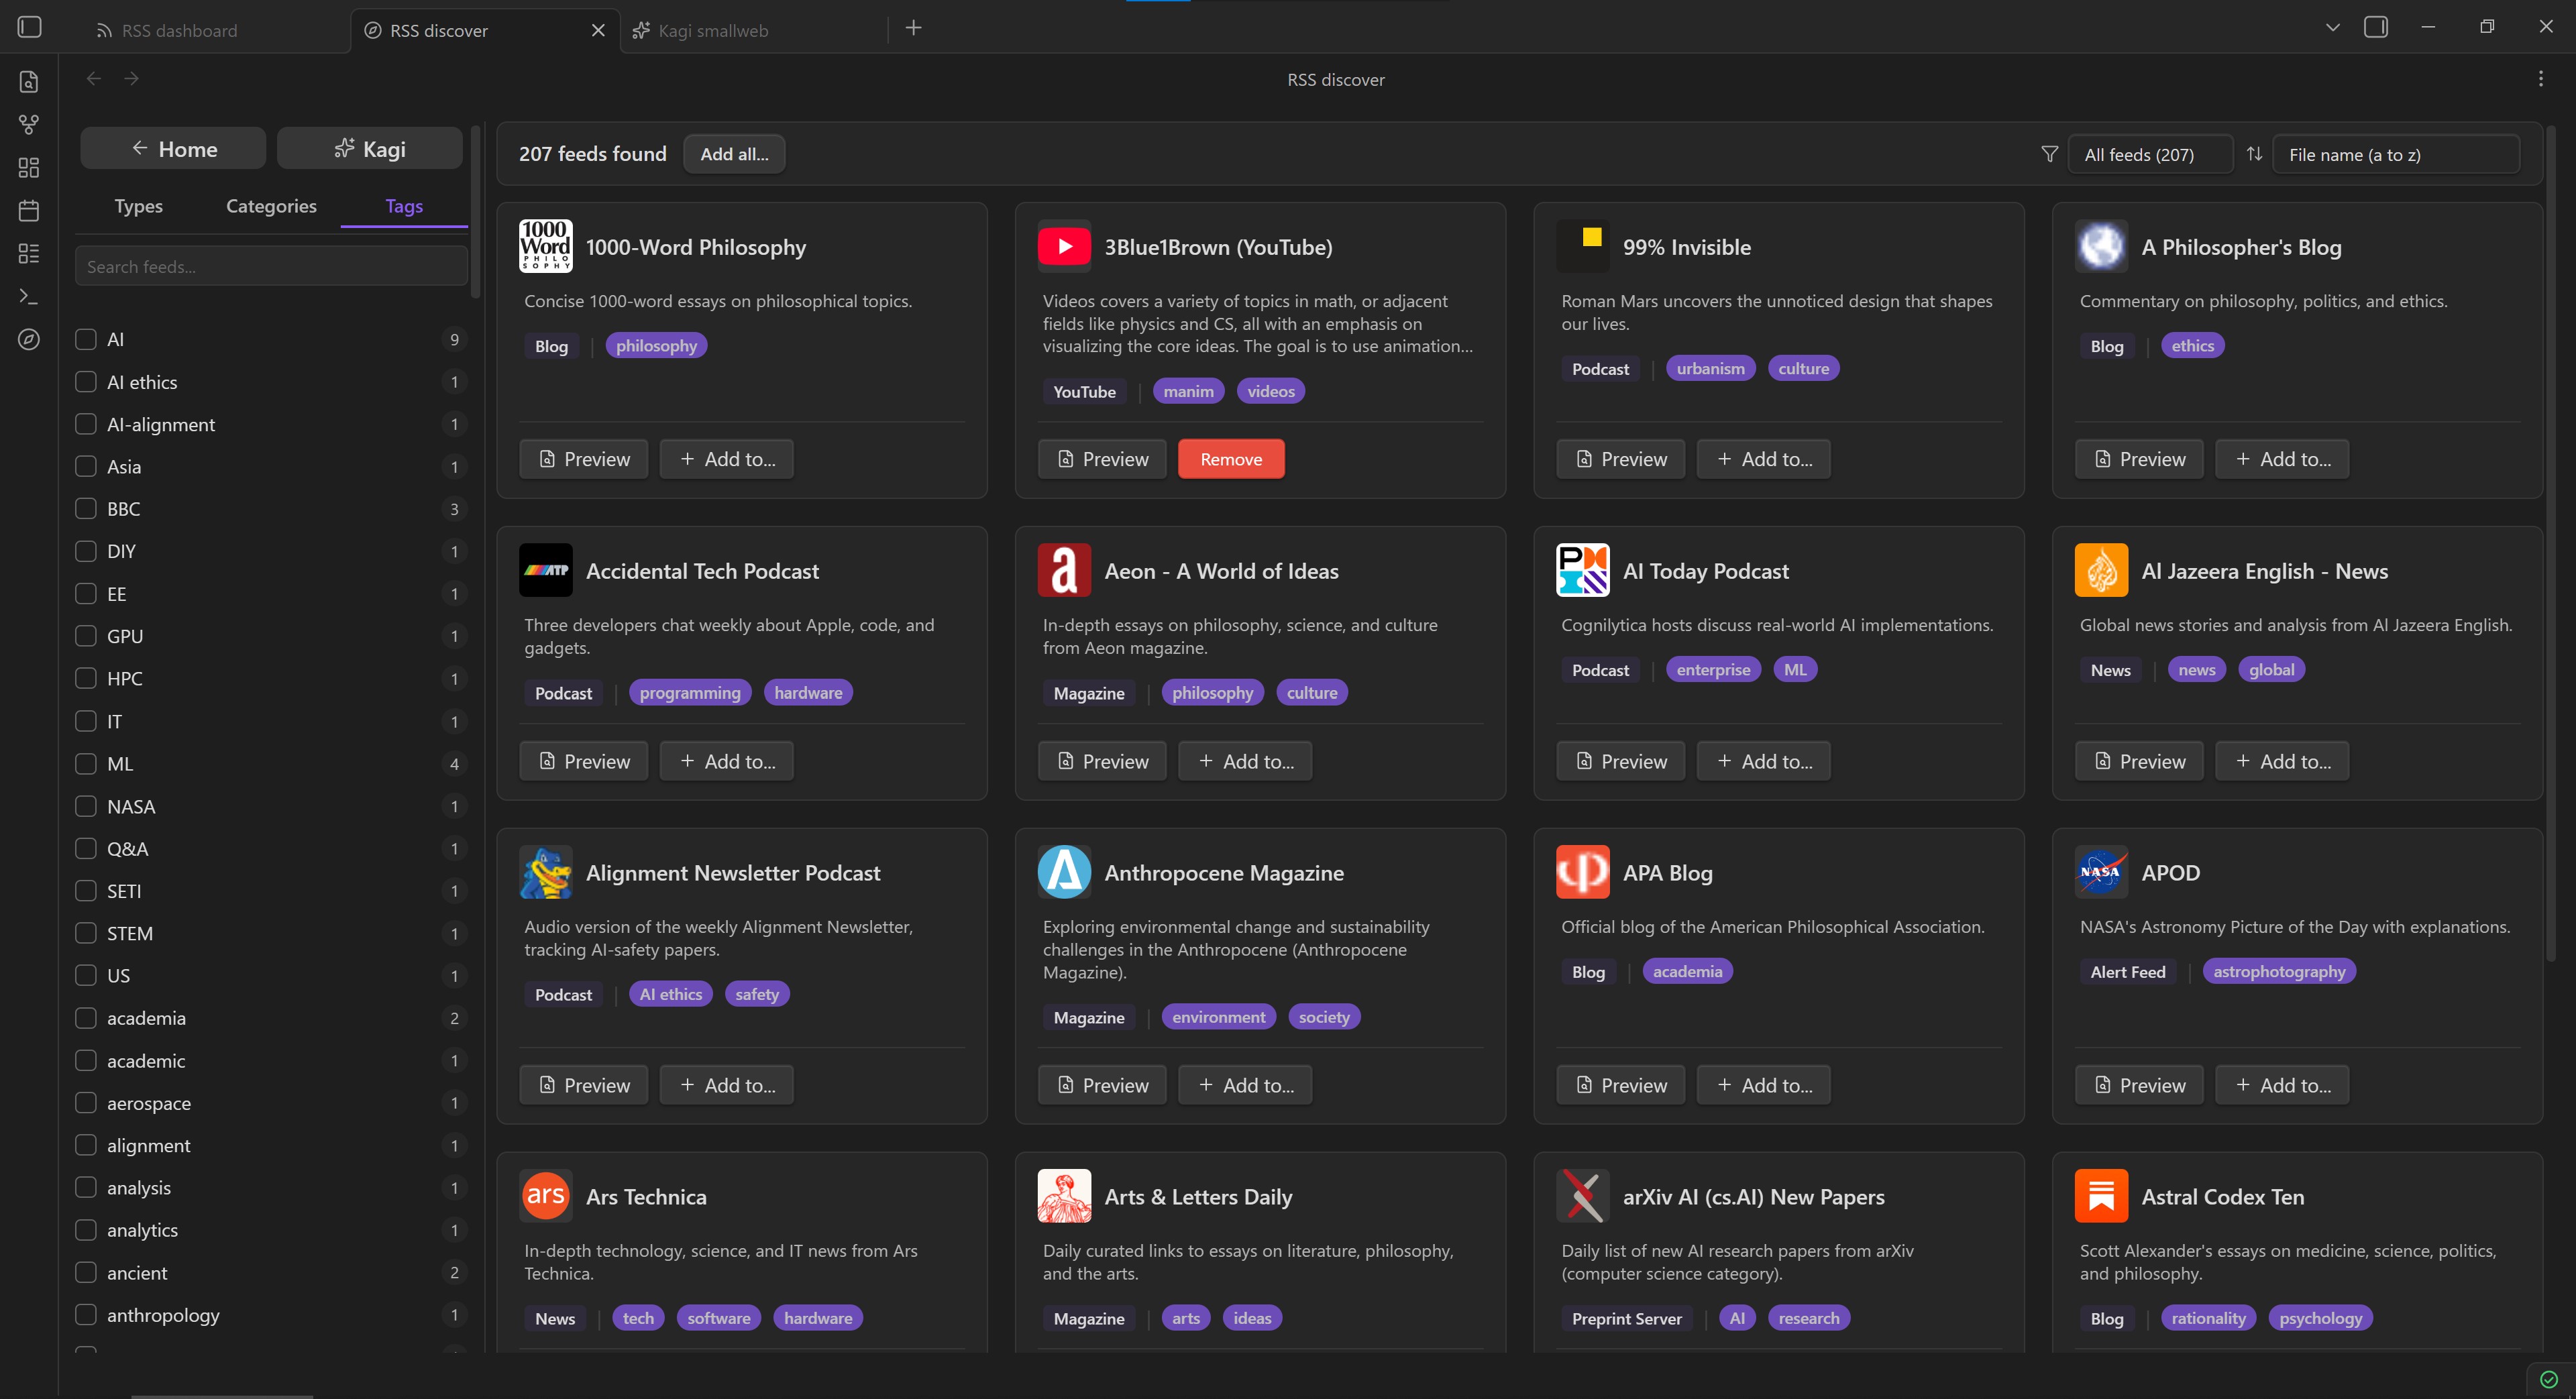The height and width of the screenshot is (1399, 2576).
Task: Enable the BBC tag filter
Action: [x=86, y=509]
